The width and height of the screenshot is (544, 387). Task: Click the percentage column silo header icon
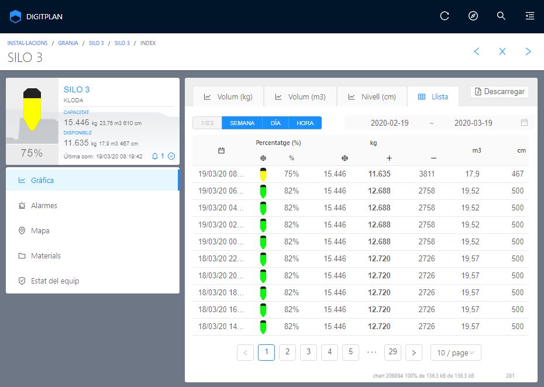coord(263,158)
